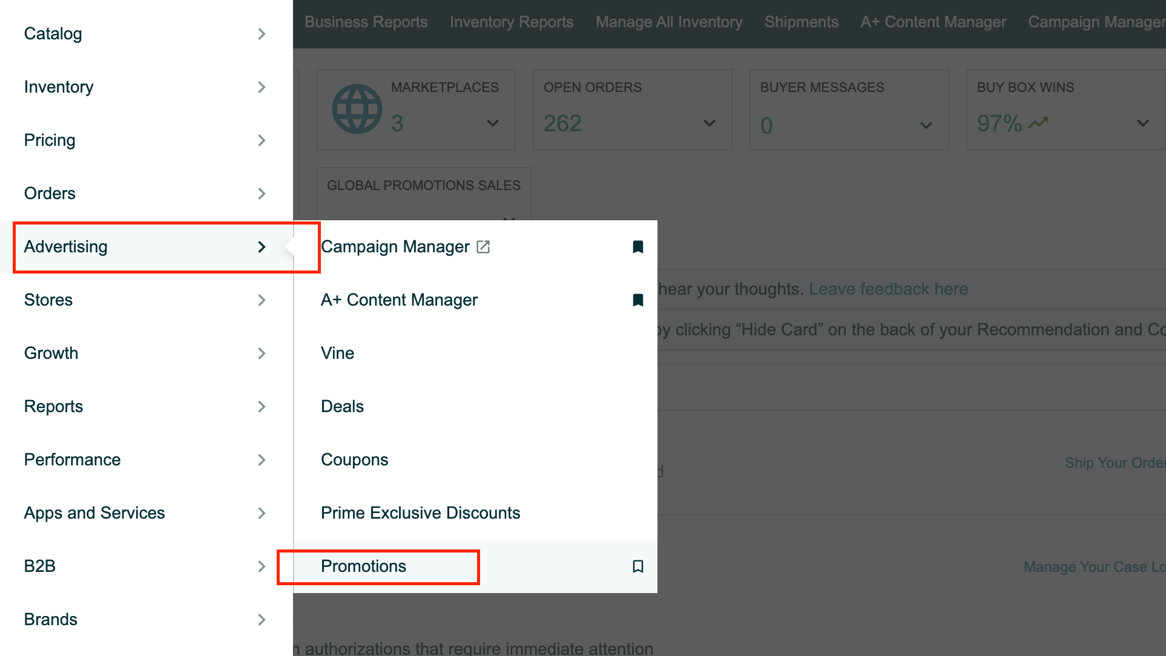Expand the Catalog menu chevron
The image size is (1166, 656).
pyautogui.click(x=262, y=34)
